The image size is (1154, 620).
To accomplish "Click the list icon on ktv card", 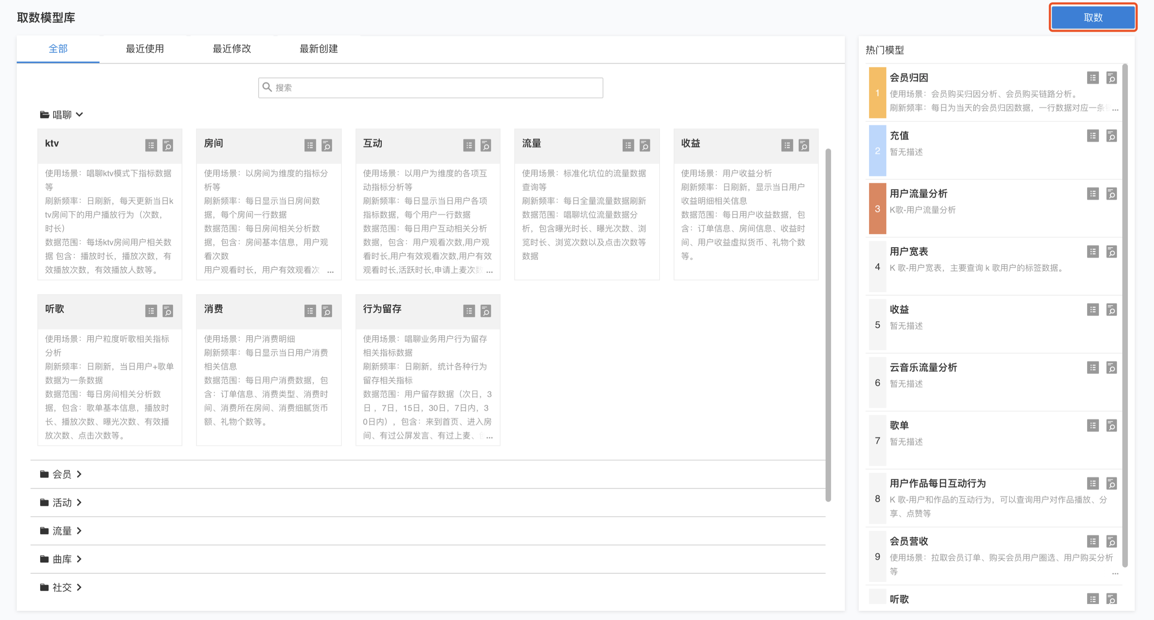I will pos(151,145).
